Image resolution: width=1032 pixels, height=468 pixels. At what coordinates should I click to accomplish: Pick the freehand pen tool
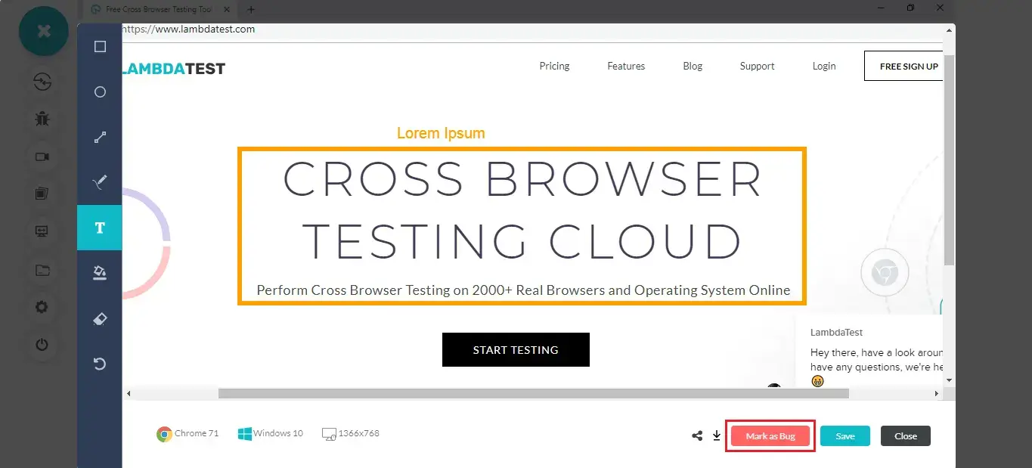coord(100,182)
